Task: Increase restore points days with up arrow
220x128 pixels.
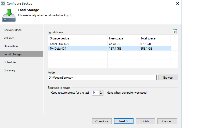Action: [101, 92]
